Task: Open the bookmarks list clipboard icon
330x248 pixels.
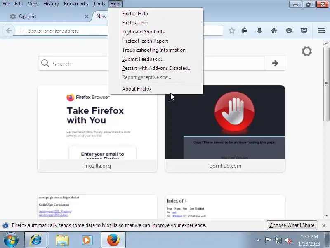Action: (x=245, y=31)
